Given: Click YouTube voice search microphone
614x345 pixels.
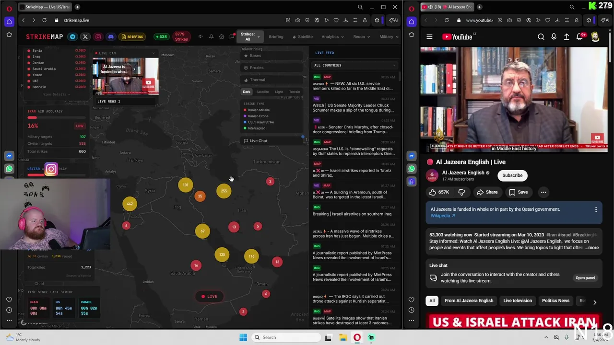Looking at the screenshot, I should pyautogui.click(x=554, y=37).
